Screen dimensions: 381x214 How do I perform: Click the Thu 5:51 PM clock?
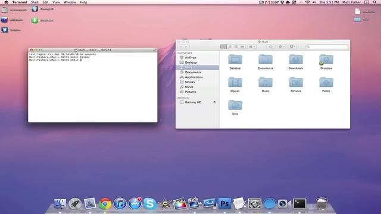[x=329, y=2]
